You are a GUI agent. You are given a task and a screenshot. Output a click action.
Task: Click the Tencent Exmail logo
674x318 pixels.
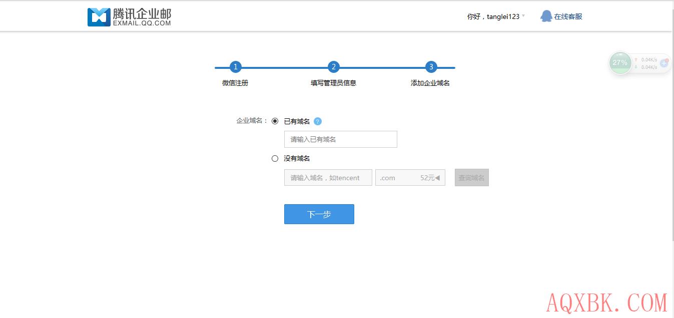point(129,16)
